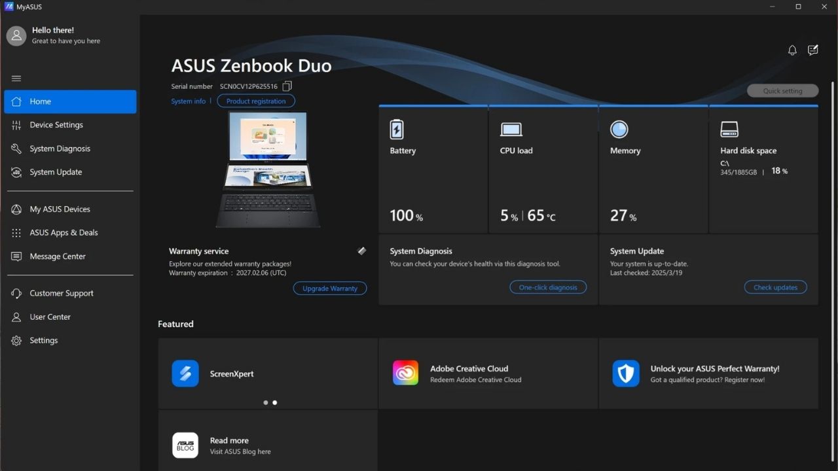The width and height of the screenshot is (838, 471).
Task: Collapse the sidebar with the hamburger icon
Action: point(16,78)
